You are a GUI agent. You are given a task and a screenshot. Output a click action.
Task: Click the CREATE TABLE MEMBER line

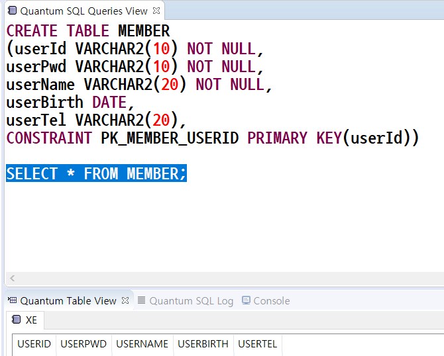(x=88, y=30)
